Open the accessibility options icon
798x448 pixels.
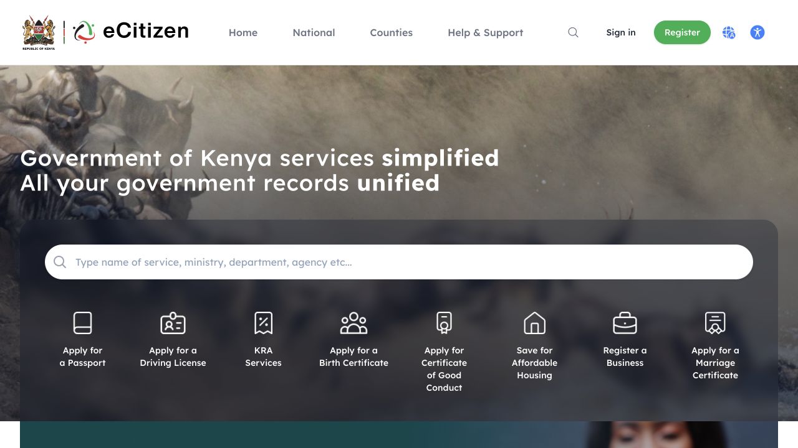[x=757, y=32]
